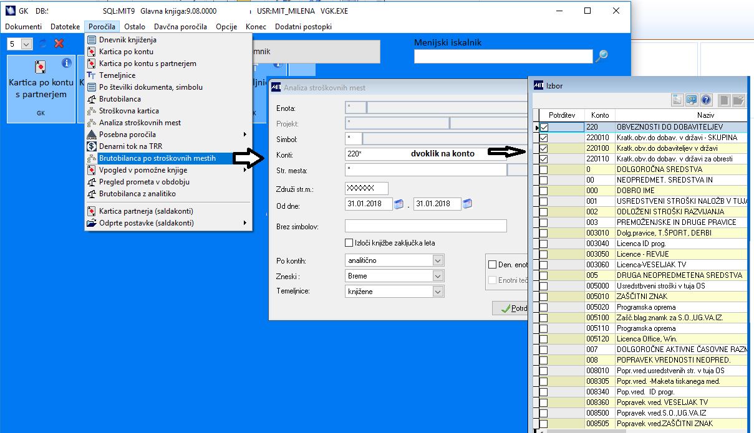
Task: Uncheck the row 220100 Potrditev checkbox
Action: click(x=544, y=148)
